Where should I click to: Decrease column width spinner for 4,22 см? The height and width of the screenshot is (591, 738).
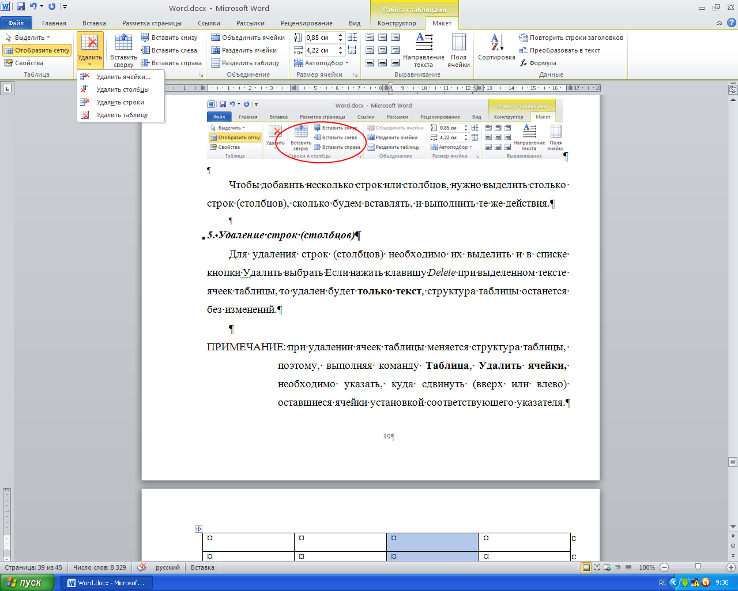point(340,53)
